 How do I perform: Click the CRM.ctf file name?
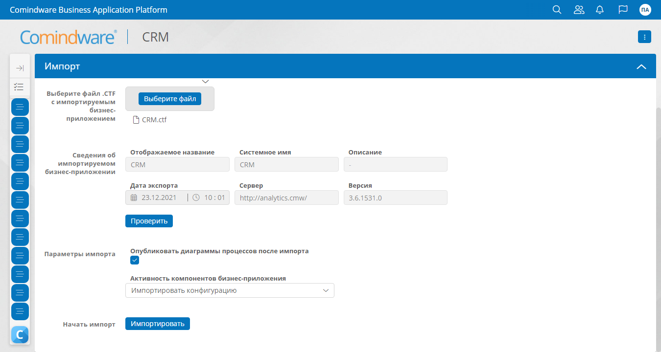[154, 119]
